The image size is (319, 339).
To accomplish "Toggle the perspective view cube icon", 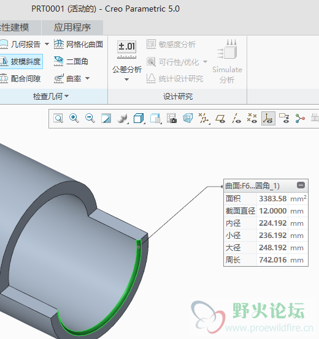I will tap(188, 118).
